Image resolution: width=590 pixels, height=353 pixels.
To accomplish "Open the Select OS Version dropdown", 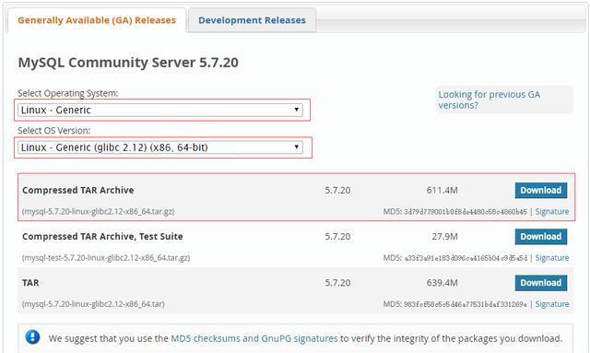I will [160, 147].
